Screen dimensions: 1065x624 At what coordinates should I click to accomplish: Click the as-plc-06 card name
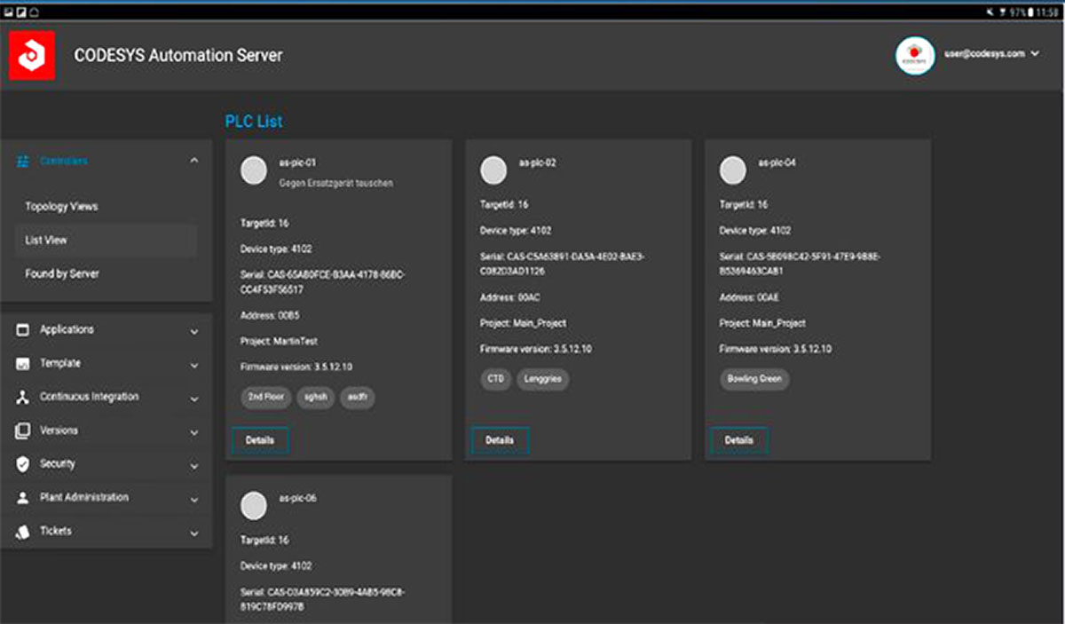point(298,498)
